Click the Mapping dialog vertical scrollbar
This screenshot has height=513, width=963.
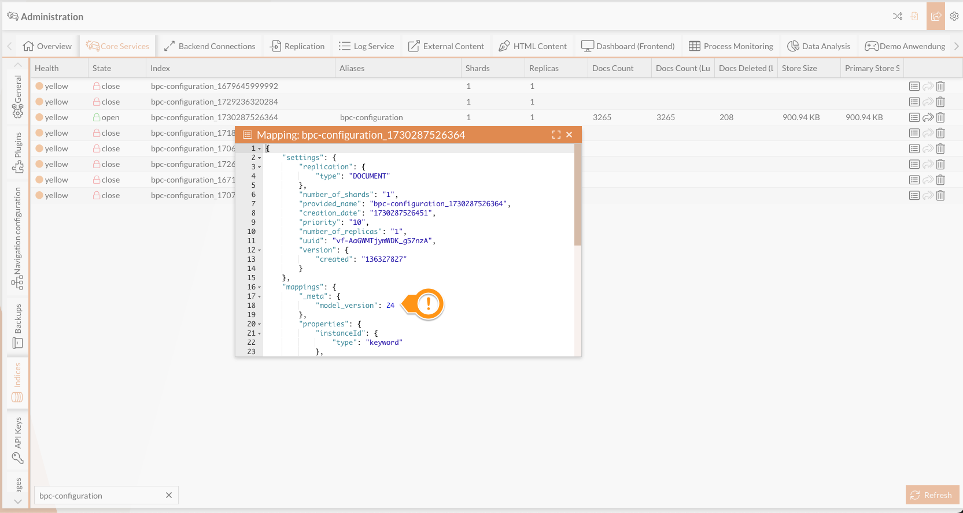(x=578, y=195)
